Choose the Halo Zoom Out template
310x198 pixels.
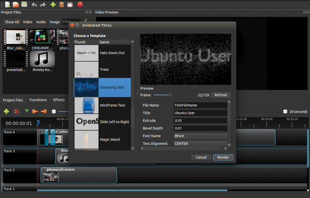pyautogui.click(x=102, y=53)
